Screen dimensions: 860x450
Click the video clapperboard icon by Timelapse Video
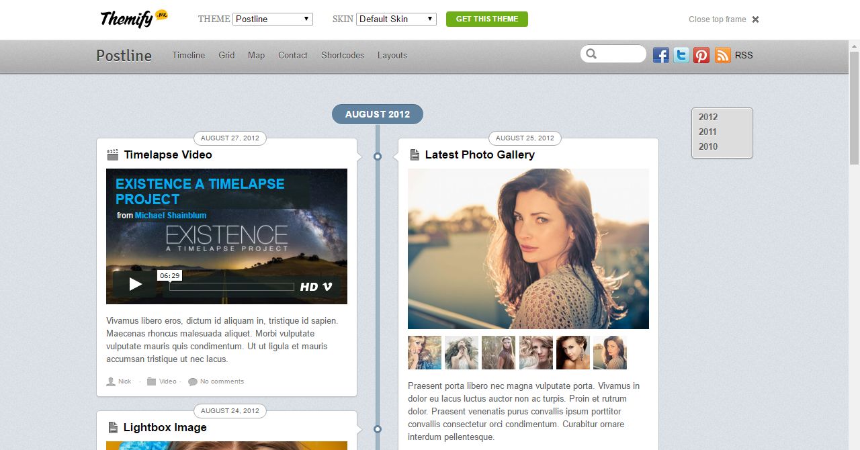[x=113, y=154]
